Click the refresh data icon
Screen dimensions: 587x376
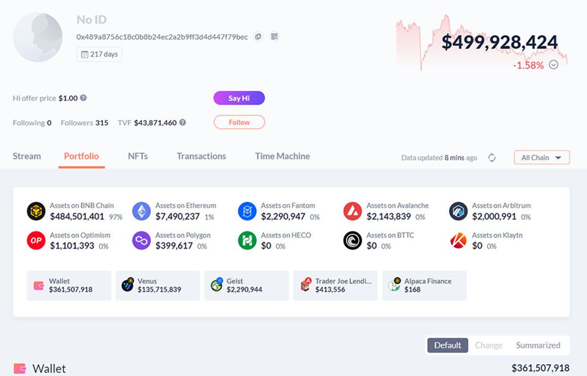pyautogui.click(x=492, y=157)
